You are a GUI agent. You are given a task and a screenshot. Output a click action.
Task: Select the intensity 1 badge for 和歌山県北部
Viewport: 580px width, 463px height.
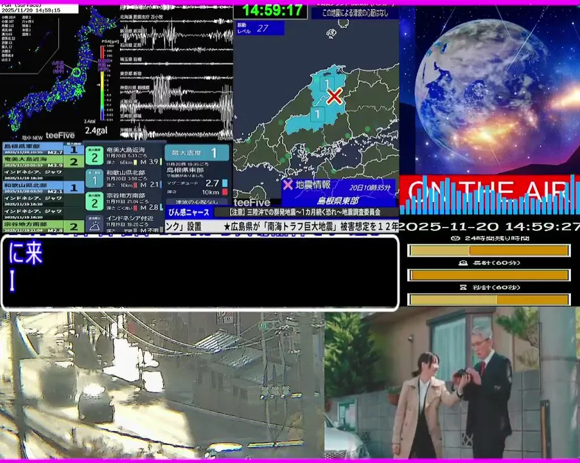tap(94, 179)
